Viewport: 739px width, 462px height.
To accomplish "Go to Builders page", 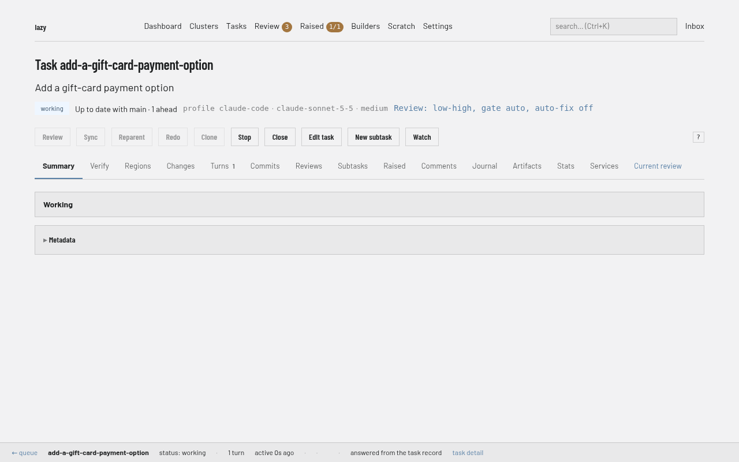I will 365,26.
